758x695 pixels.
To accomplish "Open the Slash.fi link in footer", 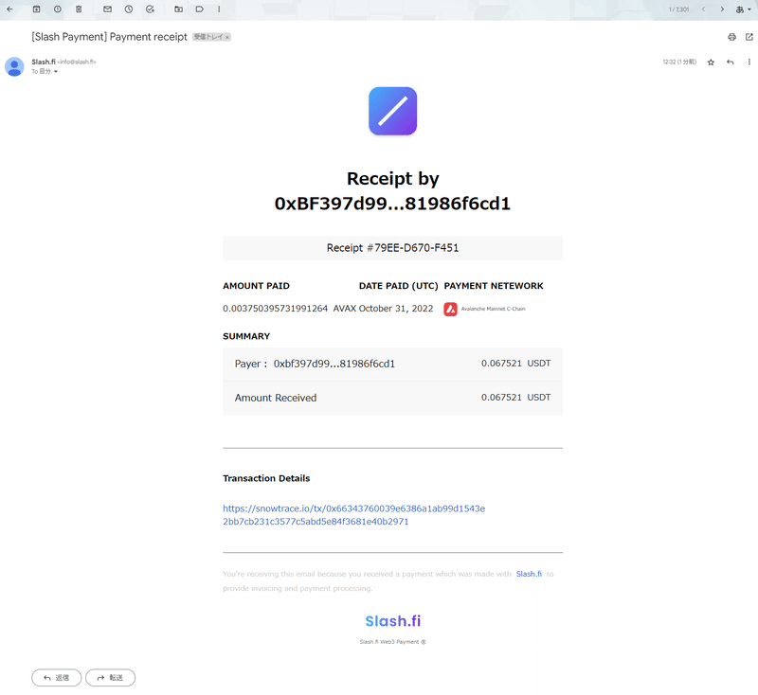I will pyautogui.click(x=529, y=574).
